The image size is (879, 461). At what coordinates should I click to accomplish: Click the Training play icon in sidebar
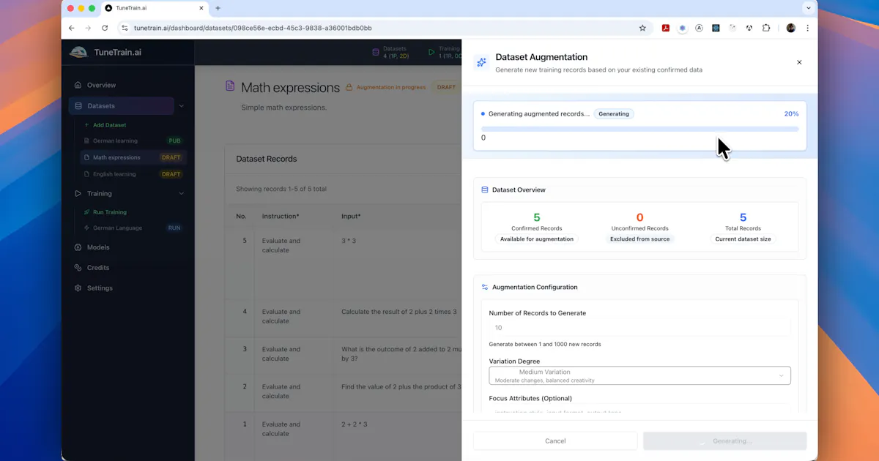tap(78, 194)
